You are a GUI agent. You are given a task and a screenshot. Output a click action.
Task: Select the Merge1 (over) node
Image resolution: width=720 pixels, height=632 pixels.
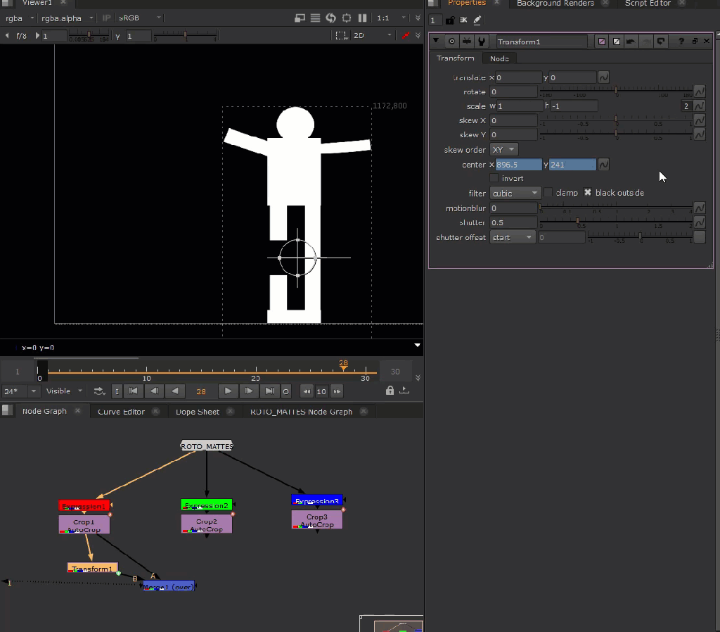(x=169, y=586)
